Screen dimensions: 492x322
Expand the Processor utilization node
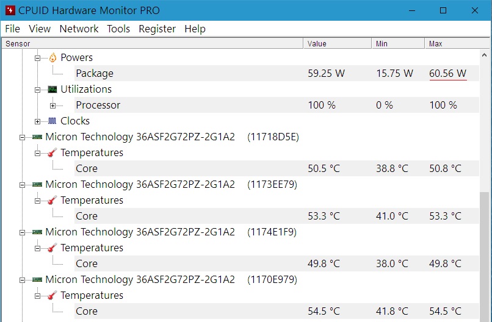[x=53, y=105]
